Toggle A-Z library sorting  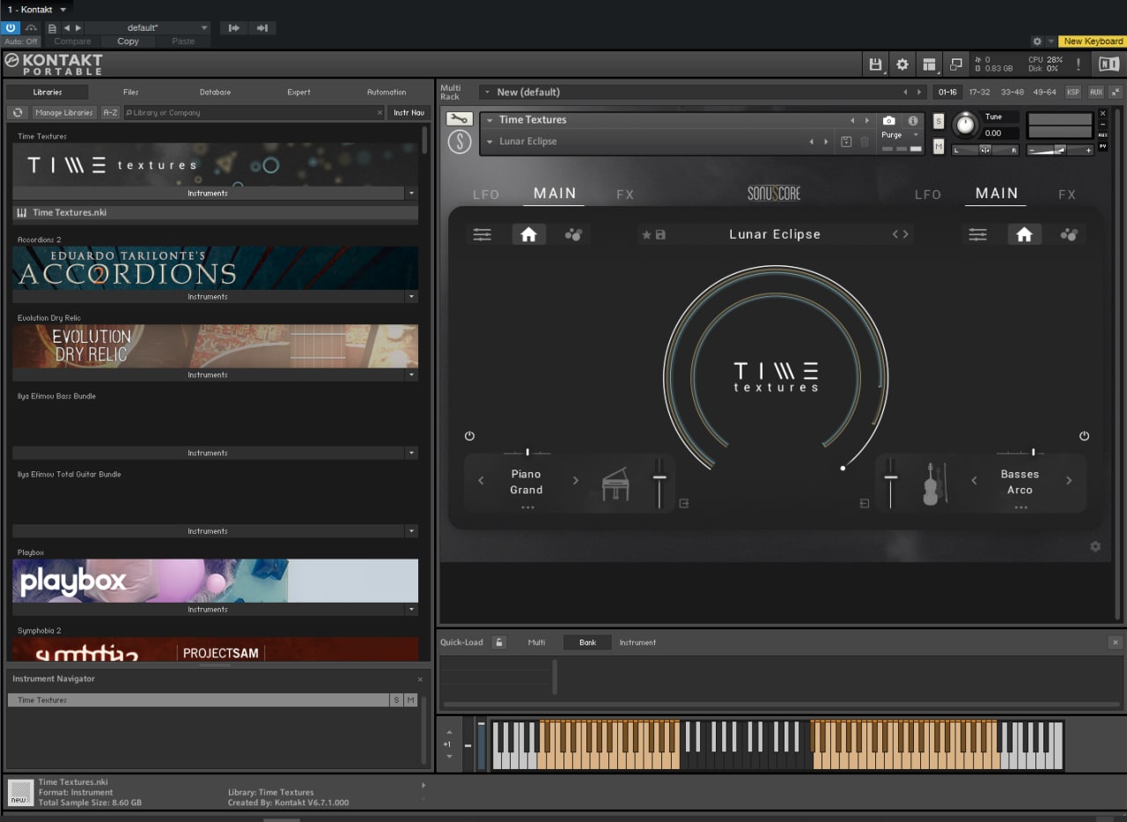coord(110,113)
